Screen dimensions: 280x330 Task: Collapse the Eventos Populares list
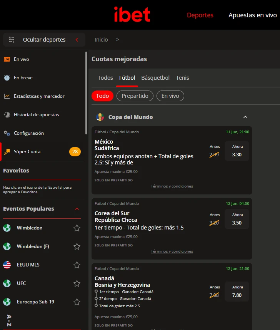77,209
